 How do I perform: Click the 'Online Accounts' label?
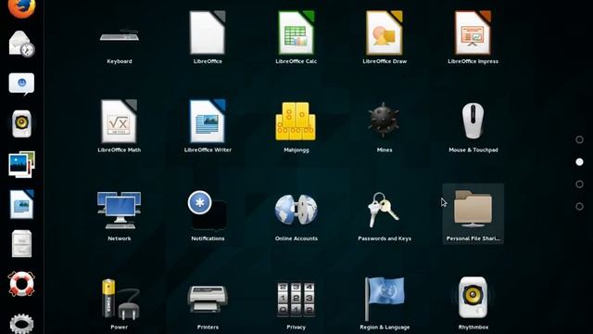coord(296,238)
